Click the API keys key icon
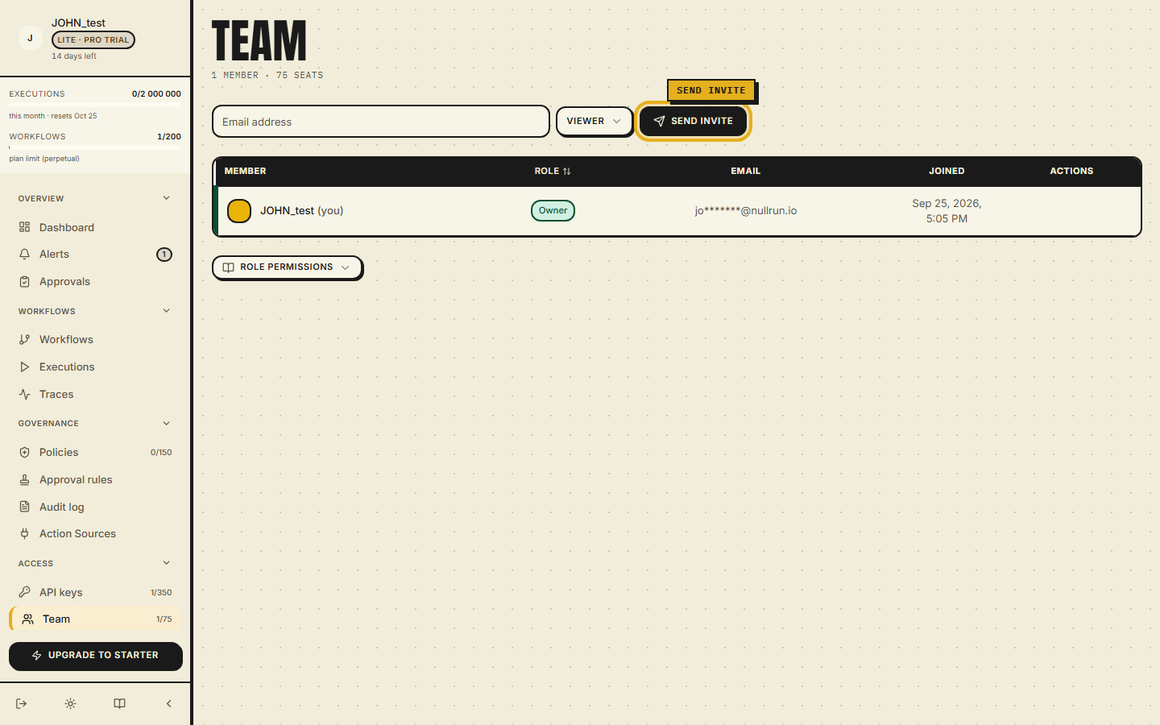 pyautogui.click(x=25, y=592)
